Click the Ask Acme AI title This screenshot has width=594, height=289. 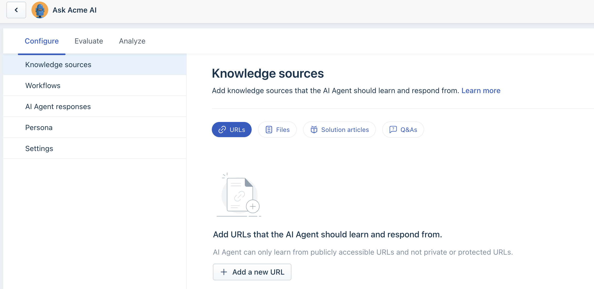click(74, 10)
